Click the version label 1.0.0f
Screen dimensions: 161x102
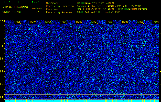point(35,2)
